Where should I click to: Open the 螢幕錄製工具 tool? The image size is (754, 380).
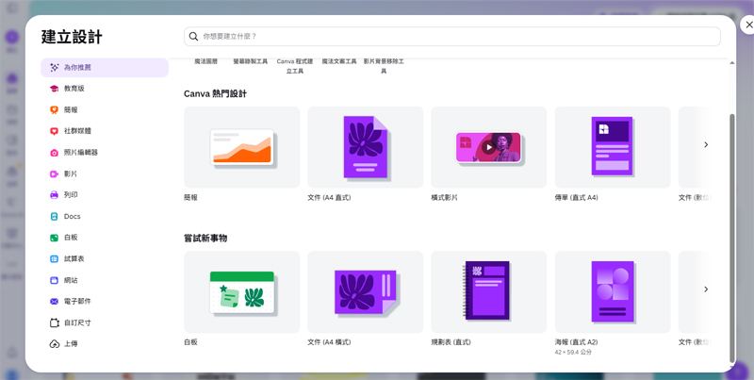(251, 61)
